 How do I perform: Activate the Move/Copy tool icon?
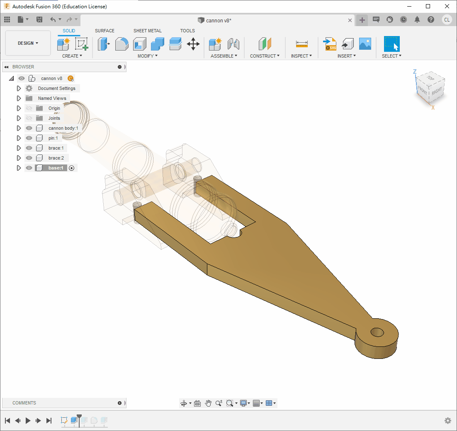(193, 44)
